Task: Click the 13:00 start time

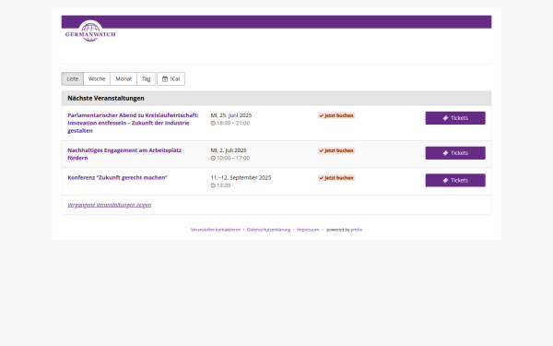Action: coord(223,185)
